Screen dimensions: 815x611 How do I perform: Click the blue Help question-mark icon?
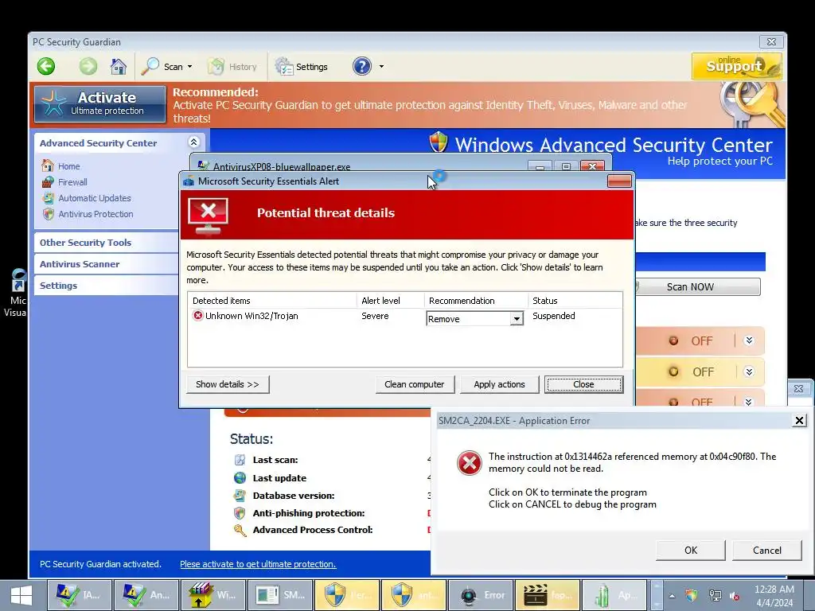point(362,67)
